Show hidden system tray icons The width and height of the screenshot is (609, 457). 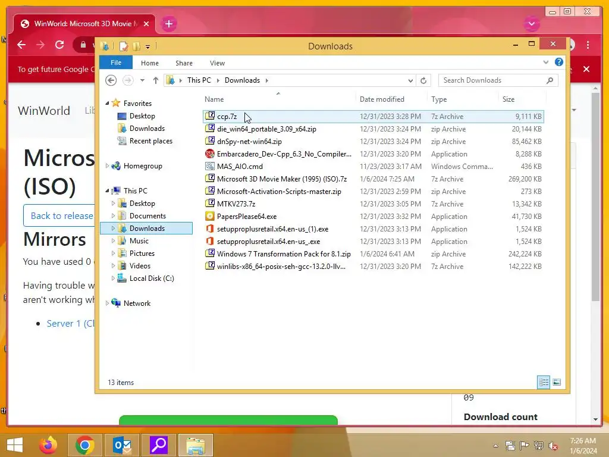click(x=495, y=446)
